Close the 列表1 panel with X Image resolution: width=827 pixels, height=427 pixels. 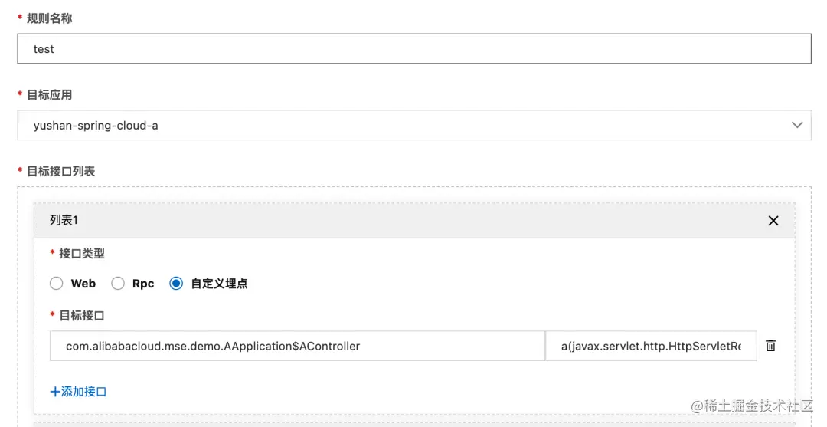coord(773,221)
